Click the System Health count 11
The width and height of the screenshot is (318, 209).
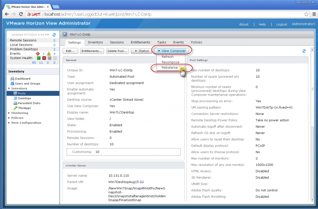click(x=41, y=63)
